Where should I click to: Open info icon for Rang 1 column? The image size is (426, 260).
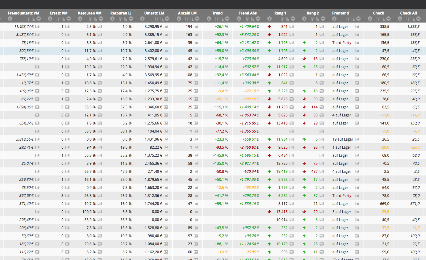tap(269, 19)
